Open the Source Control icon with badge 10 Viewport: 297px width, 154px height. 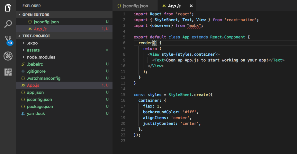click(x=9, y=40)
